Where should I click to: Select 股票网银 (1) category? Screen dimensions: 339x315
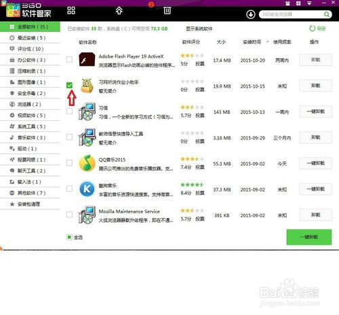pos(30,160)
